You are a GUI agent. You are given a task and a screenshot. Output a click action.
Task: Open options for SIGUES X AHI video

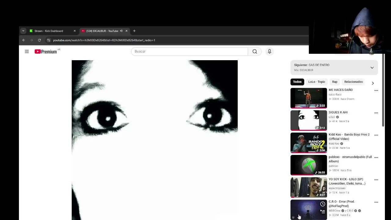376,113
